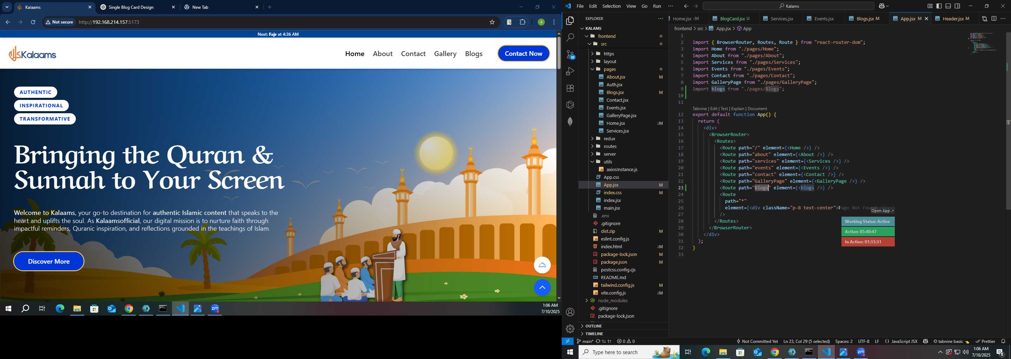Open Chrome extensions puzzle icon
This screenshot has height=359, width=1011.
(522, 22)
